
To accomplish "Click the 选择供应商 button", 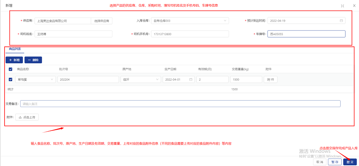I will (102, 21).
